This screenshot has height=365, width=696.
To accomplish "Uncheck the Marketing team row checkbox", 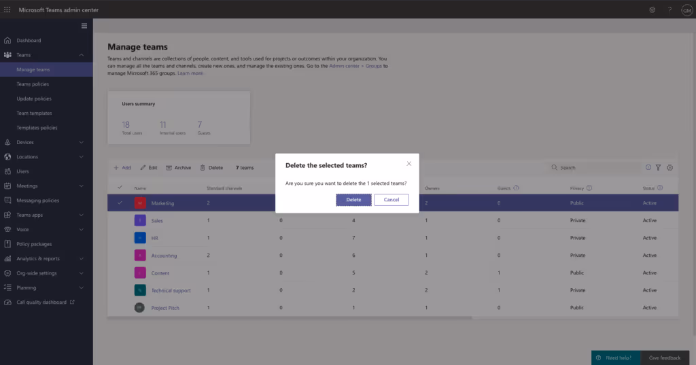I will [120, 203].
